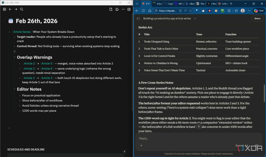
Task: Click the bullet beside Overlap Warnings
Action: pyautogui.click(x=15, y=57)
